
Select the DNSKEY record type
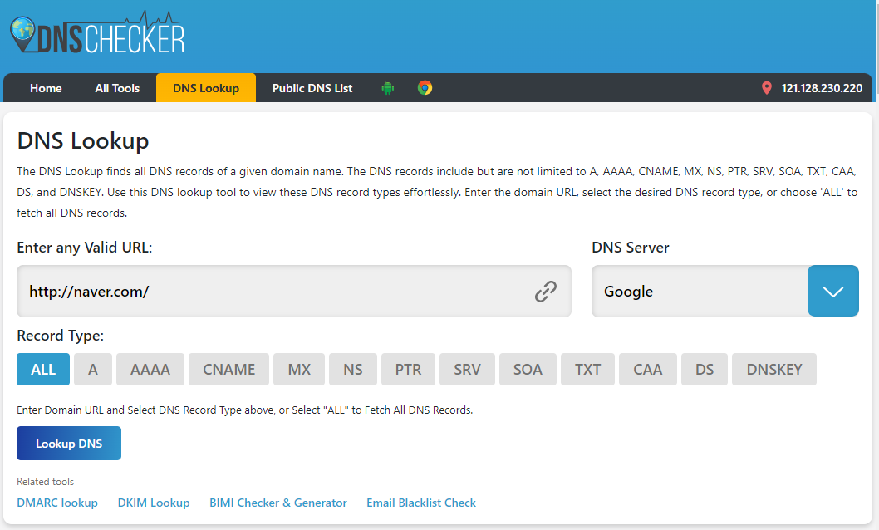pyautogui.click(x=773, y=369)
